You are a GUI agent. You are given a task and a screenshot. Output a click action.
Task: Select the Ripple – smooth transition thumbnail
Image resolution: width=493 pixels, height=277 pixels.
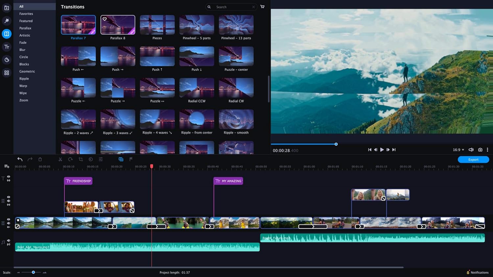[x=236, y=119]
